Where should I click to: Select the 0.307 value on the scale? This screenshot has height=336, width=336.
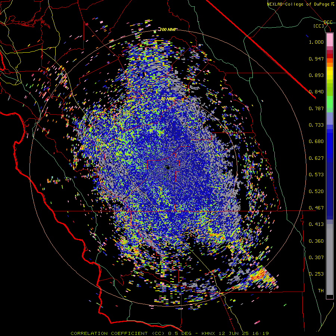point(316,258)
